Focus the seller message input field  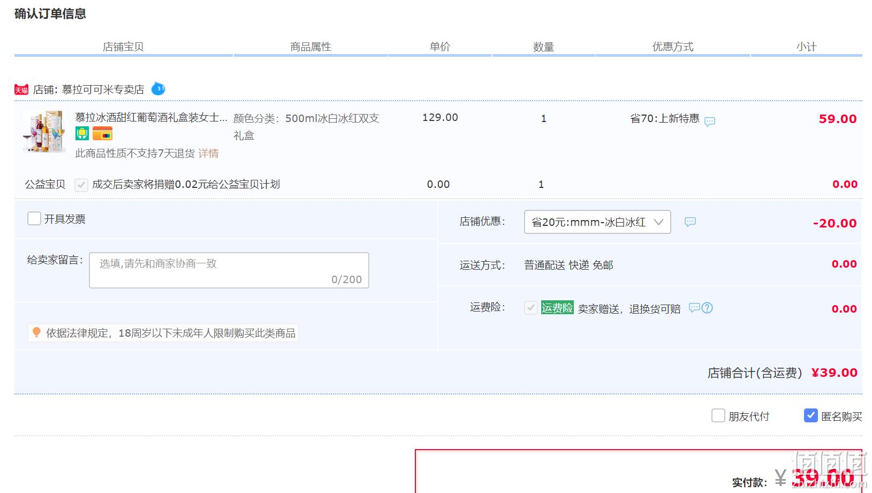tap(229, 270)
